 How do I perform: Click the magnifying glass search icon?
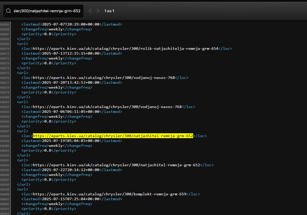[x=8, y=11]
